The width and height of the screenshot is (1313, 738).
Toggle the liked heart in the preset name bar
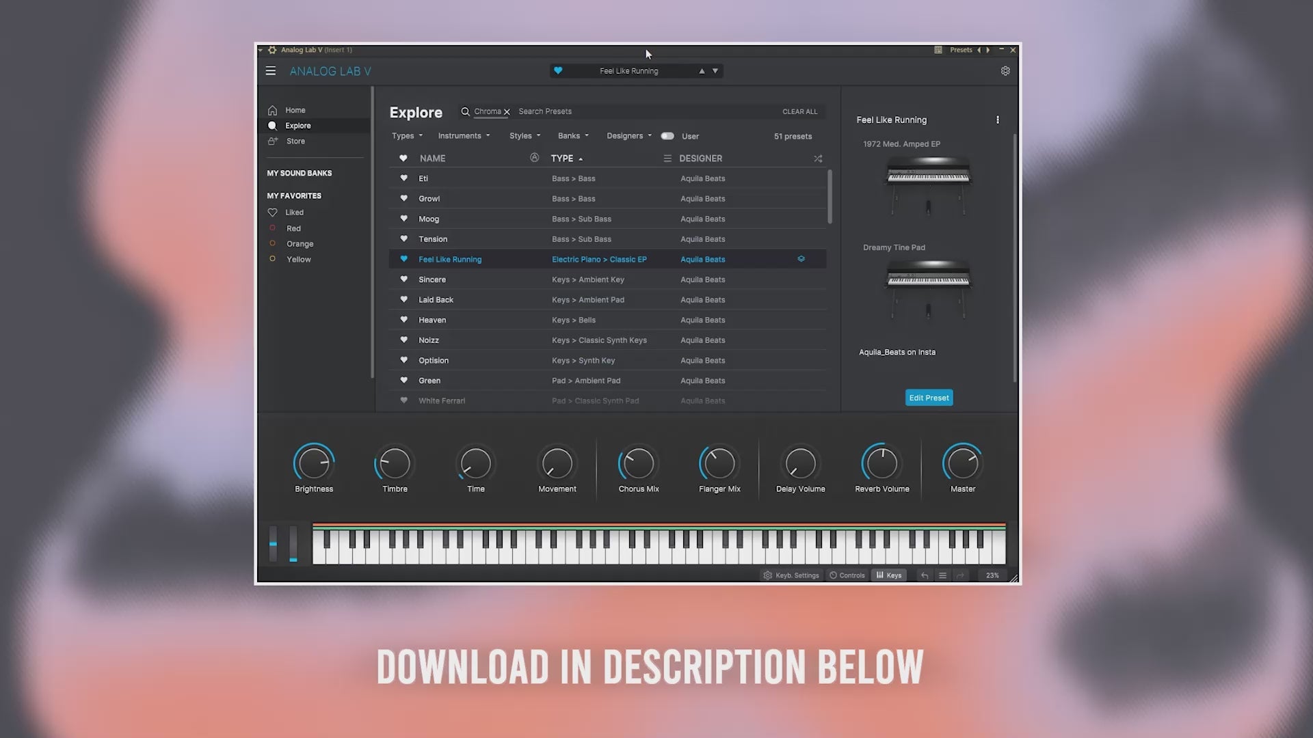(558, 71)
